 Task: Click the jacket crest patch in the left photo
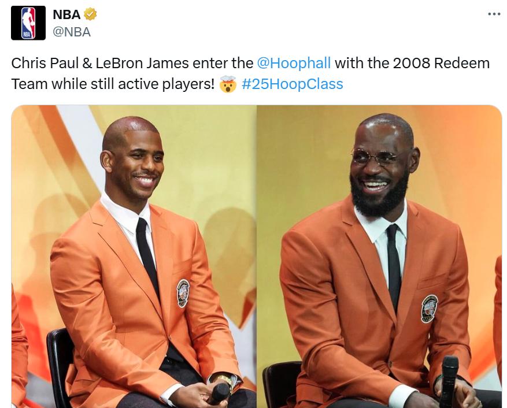[x=183, y=293]
